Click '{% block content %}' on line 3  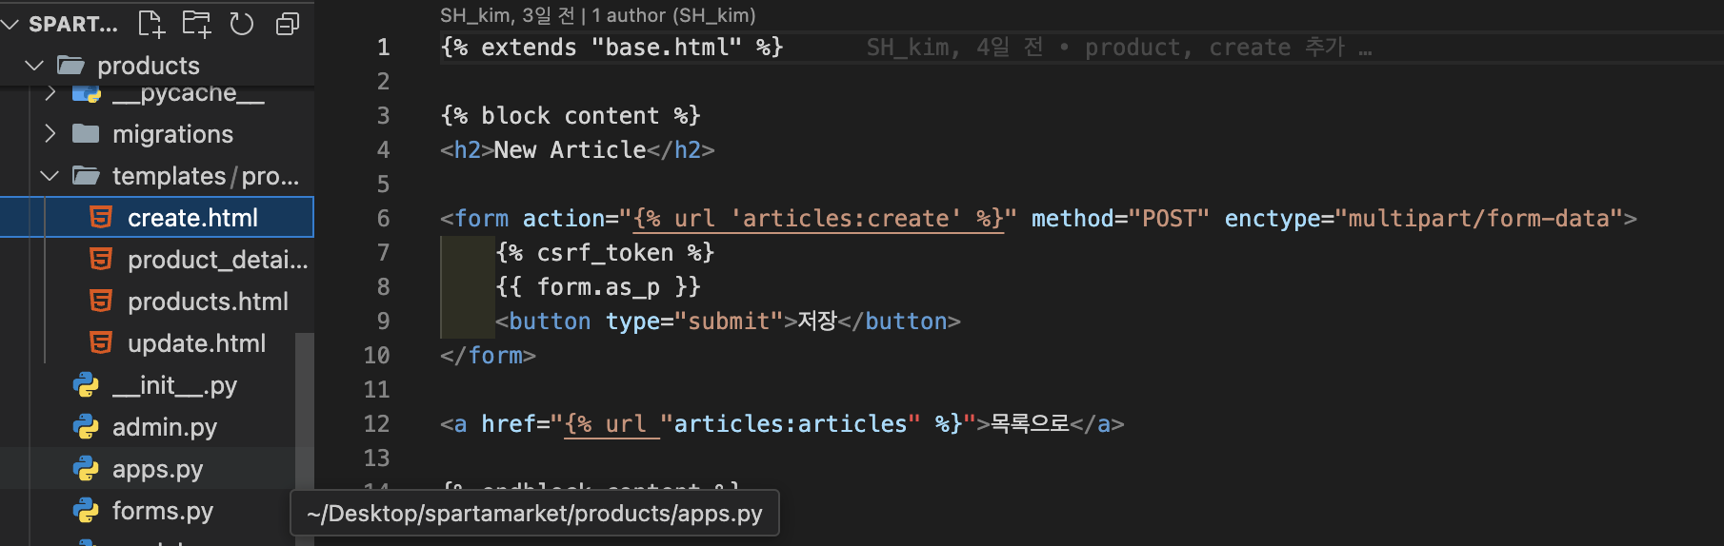(571, 116)
